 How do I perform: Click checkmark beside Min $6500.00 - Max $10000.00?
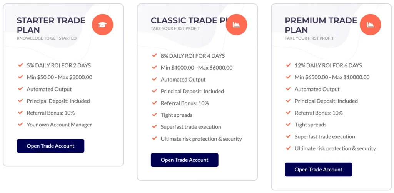pos(289,77)
